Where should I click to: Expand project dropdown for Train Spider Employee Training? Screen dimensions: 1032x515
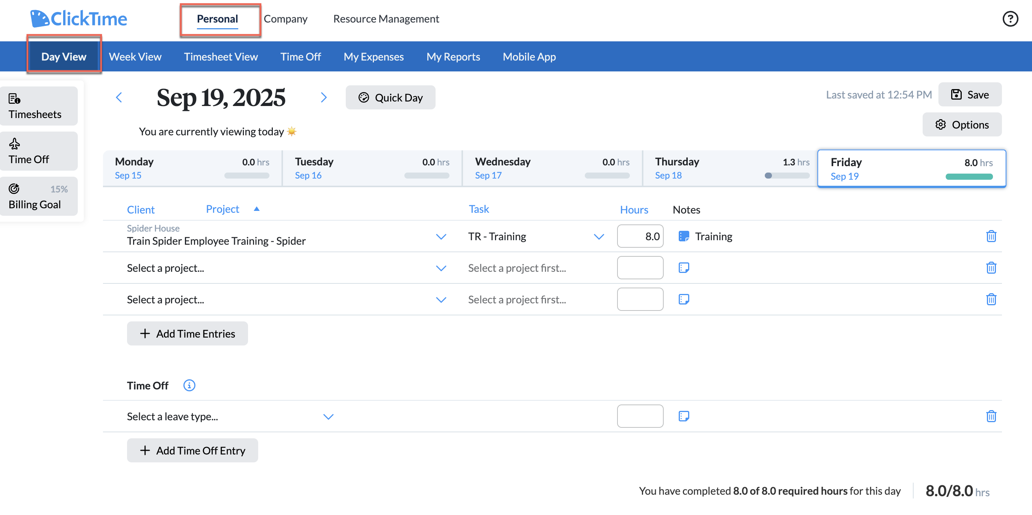coord(441,237)
